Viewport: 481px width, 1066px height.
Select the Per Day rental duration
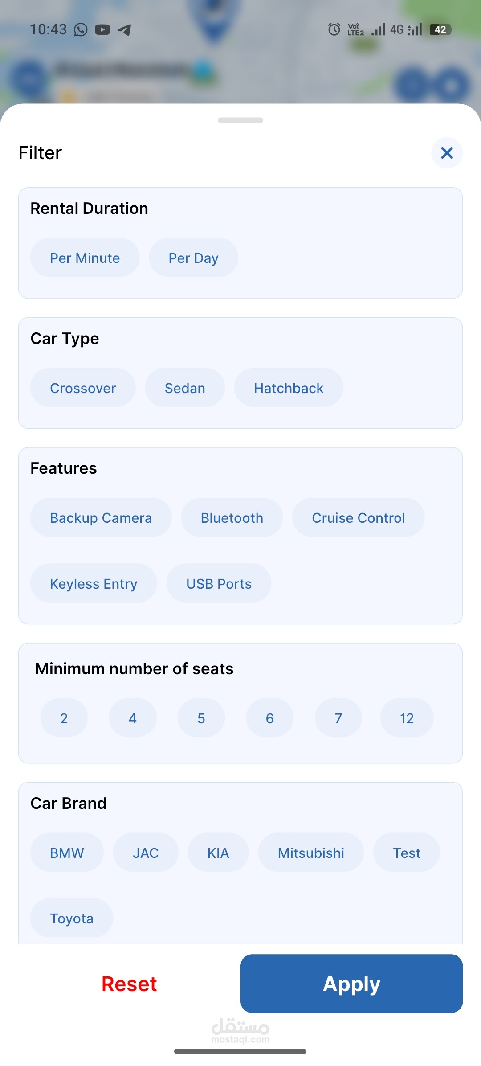[x=193, y=258]
